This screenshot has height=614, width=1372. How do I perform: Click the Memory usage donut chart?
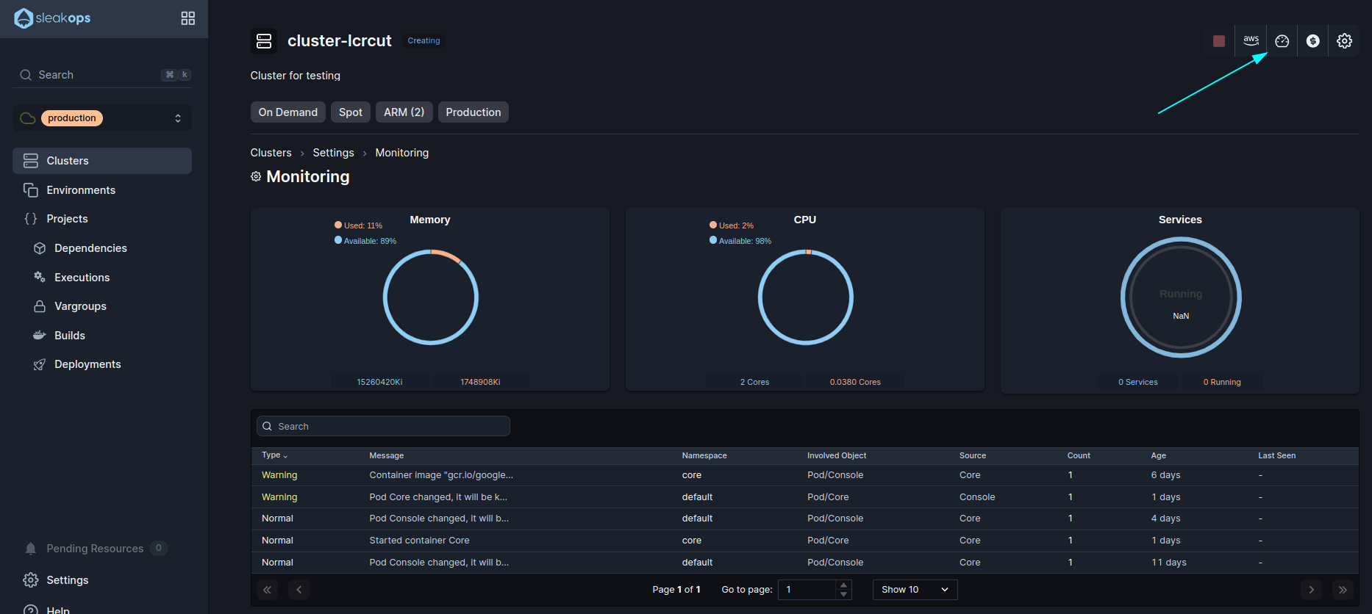click(431, 297)
